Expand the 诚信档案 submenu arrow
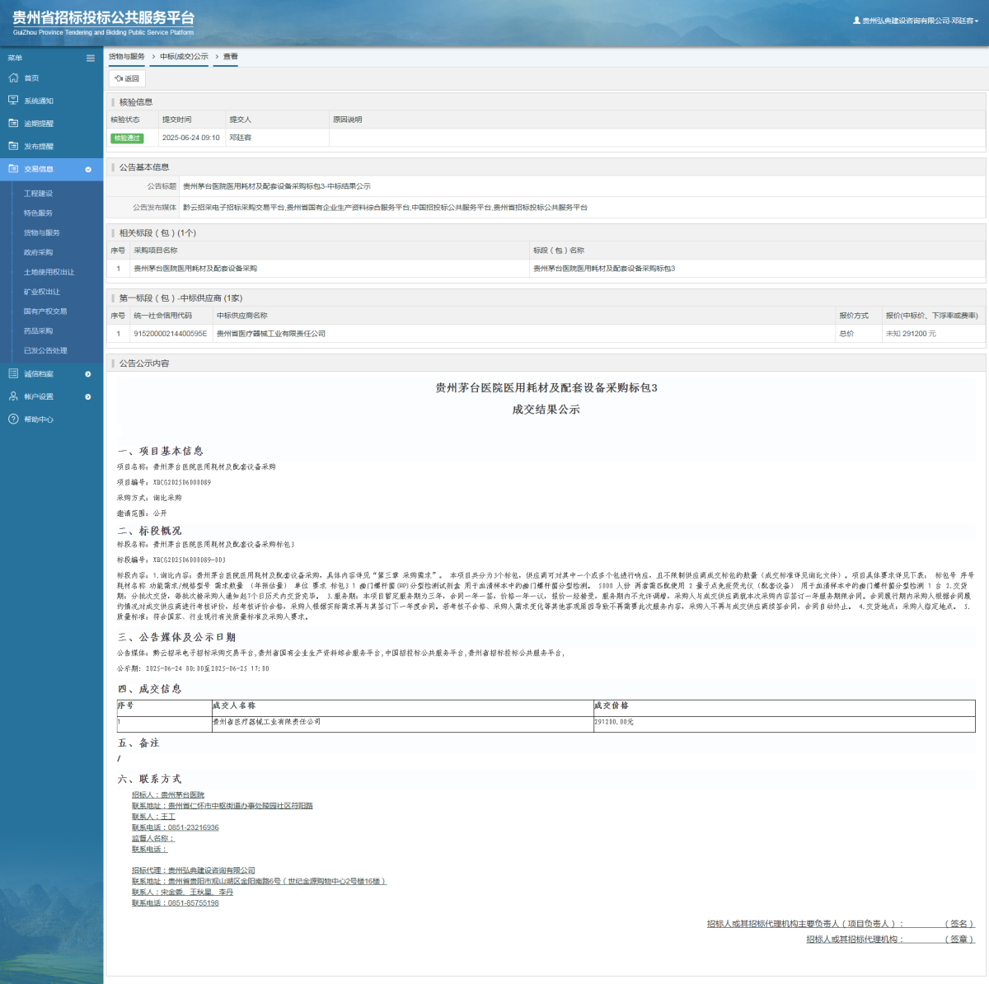 pyautogui.click(x=88, y=374)
